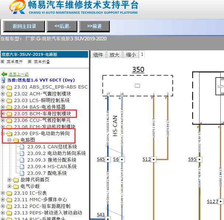Click folder icon of 23.02 ACM
224x220 pixels.
(x=9, y=94)
